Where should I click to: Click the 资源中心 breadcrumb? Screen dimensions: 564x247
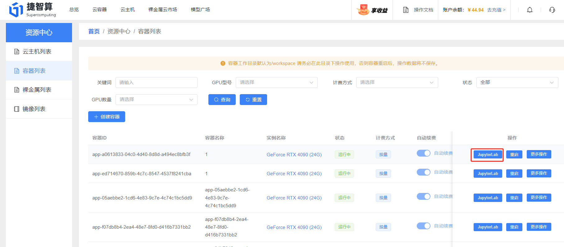[x=119, y=31]
